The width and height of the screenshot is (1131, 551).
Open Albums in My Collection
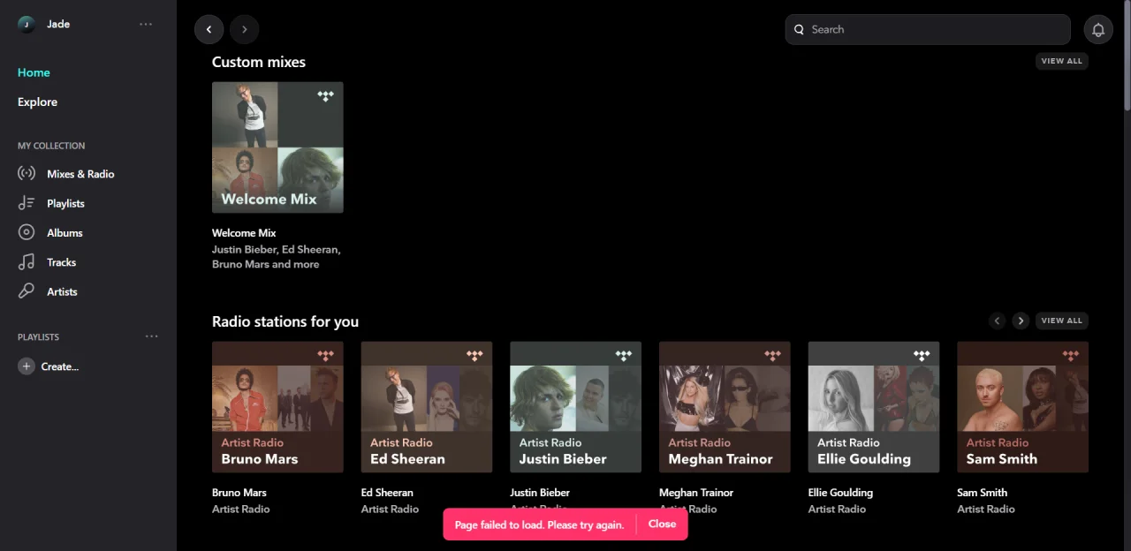click(x=65, y=233)
